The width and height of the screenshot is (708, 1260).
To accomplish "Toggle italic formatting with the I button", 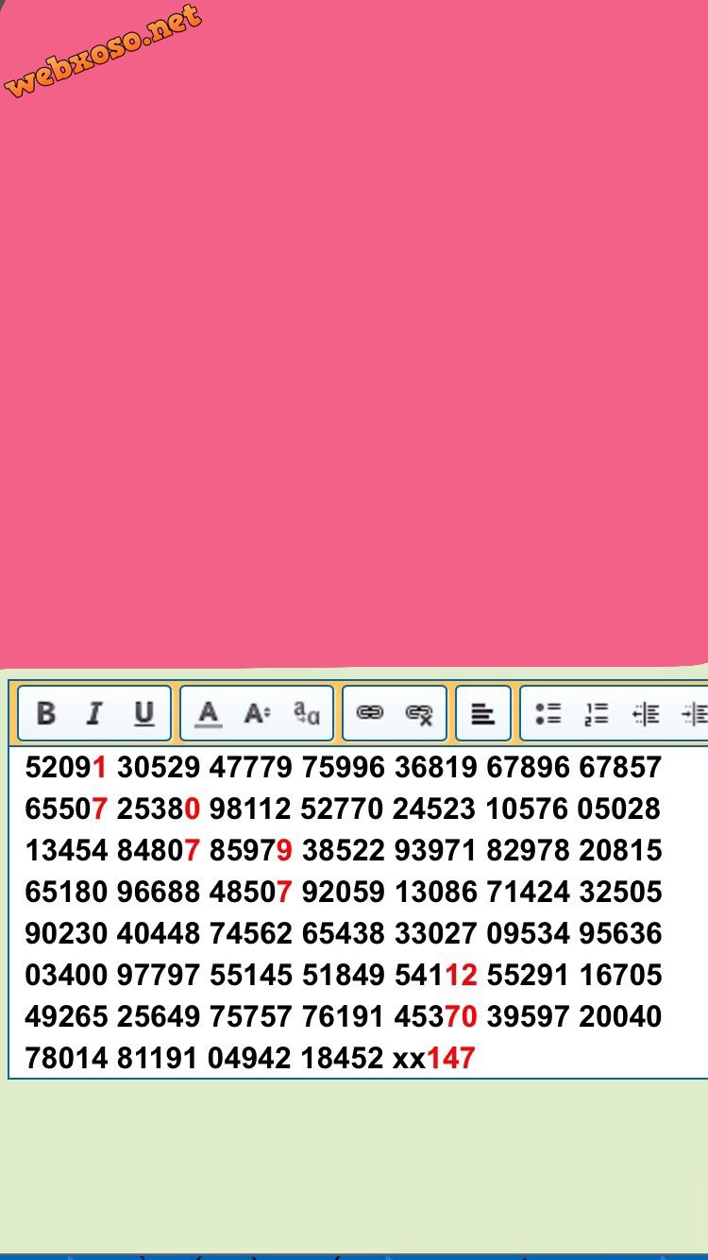I will coord(93,713).
